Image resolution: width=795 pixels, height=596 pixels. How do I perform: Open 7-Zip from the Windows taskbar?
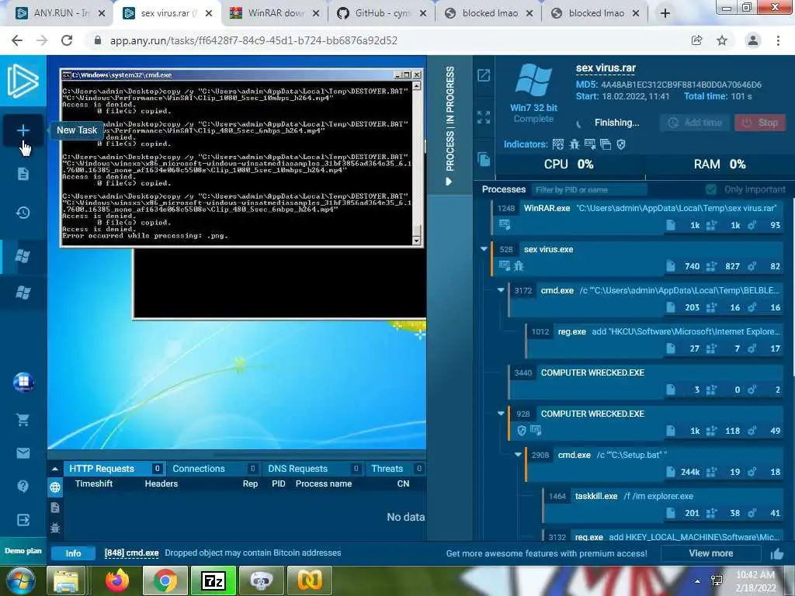[x=213, y=580]
